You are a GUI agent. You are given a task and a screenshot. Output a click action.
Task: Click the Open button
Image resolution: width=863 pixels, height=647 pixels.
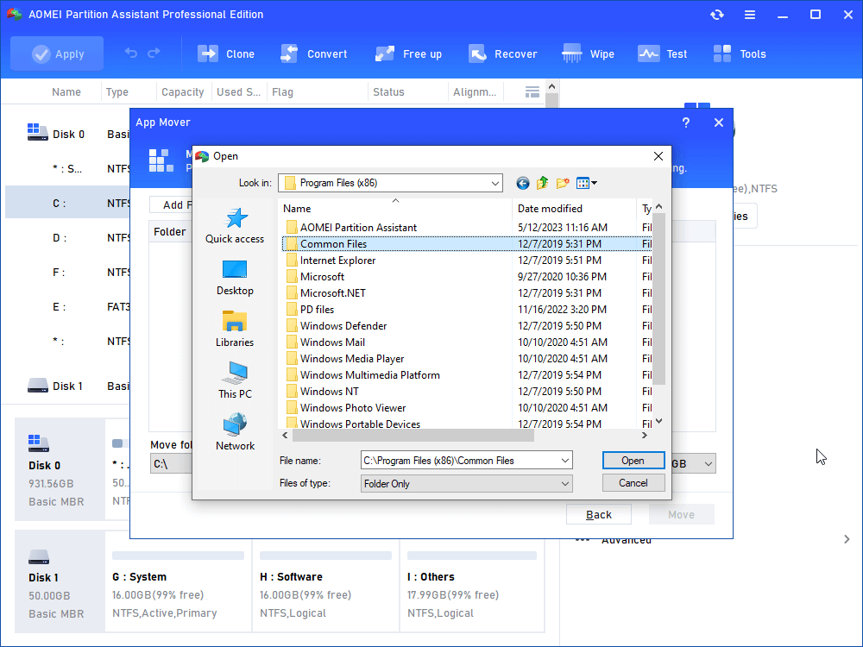633,461
